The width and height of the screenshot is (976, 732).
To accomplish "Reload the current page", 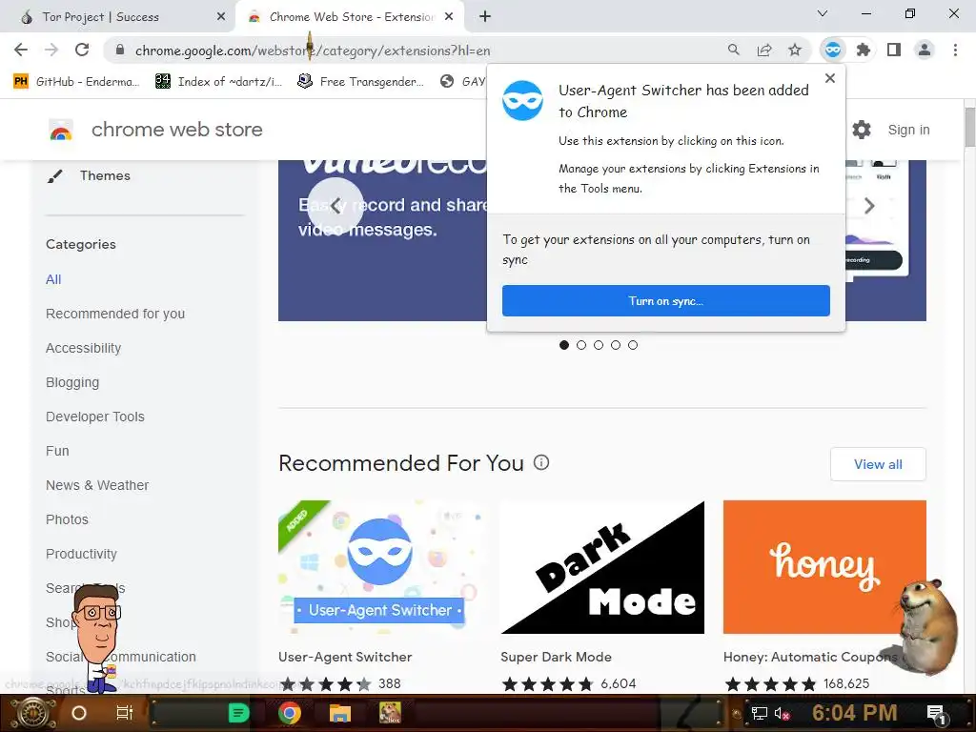I will [82, 50].
